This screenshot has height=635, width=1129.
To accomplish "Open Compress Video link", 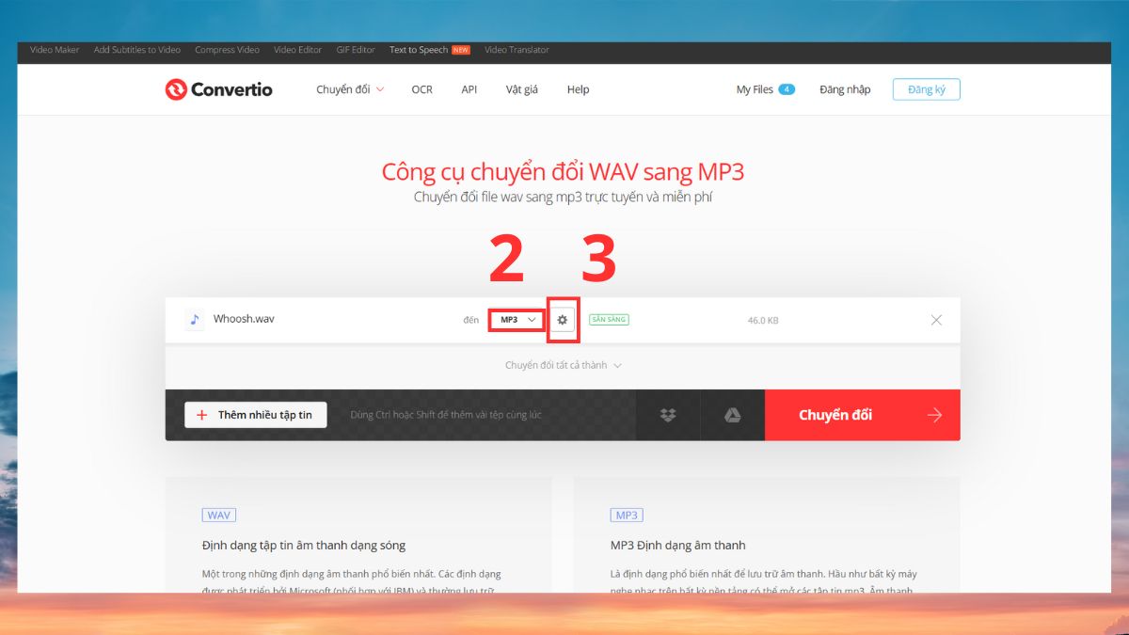I will [227, 50].
